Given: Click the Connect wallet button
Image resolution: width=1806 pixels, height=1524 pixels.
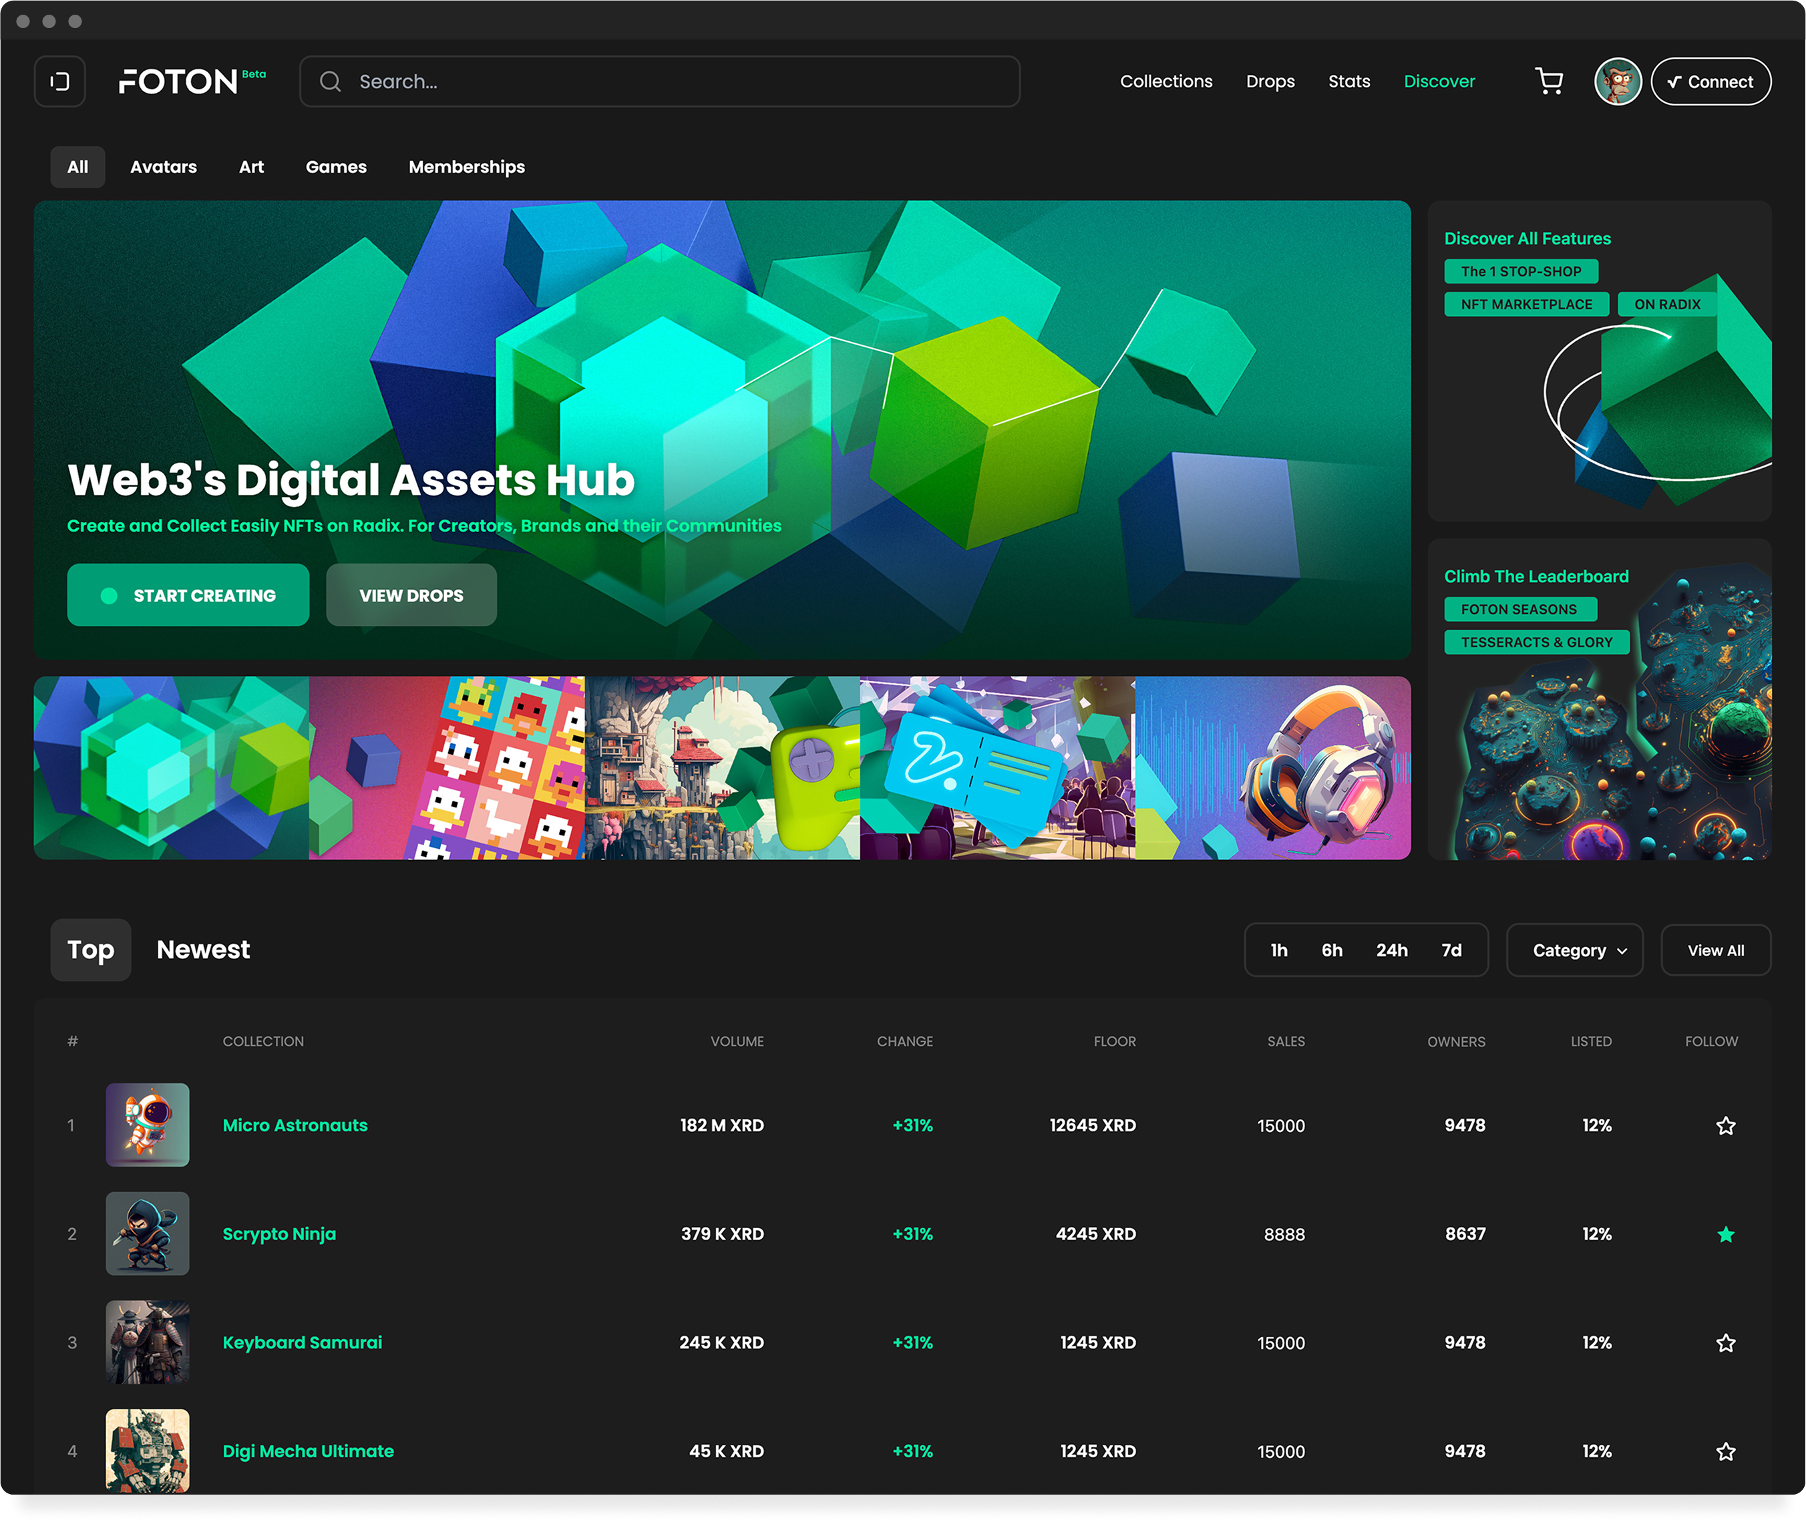Looking at the screenshot, I should pos(1710,81).
